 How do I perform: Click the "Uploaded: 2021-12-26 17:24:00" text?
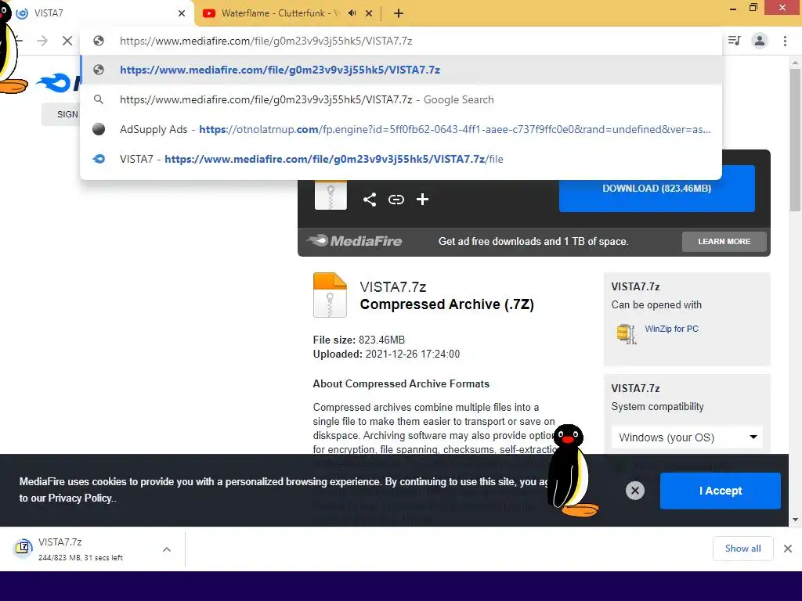tap(386, 354)
